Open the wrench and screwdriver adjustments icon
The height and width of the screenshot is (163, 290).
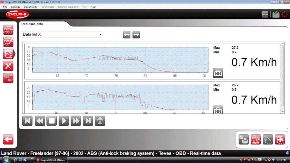coord(8,66)
